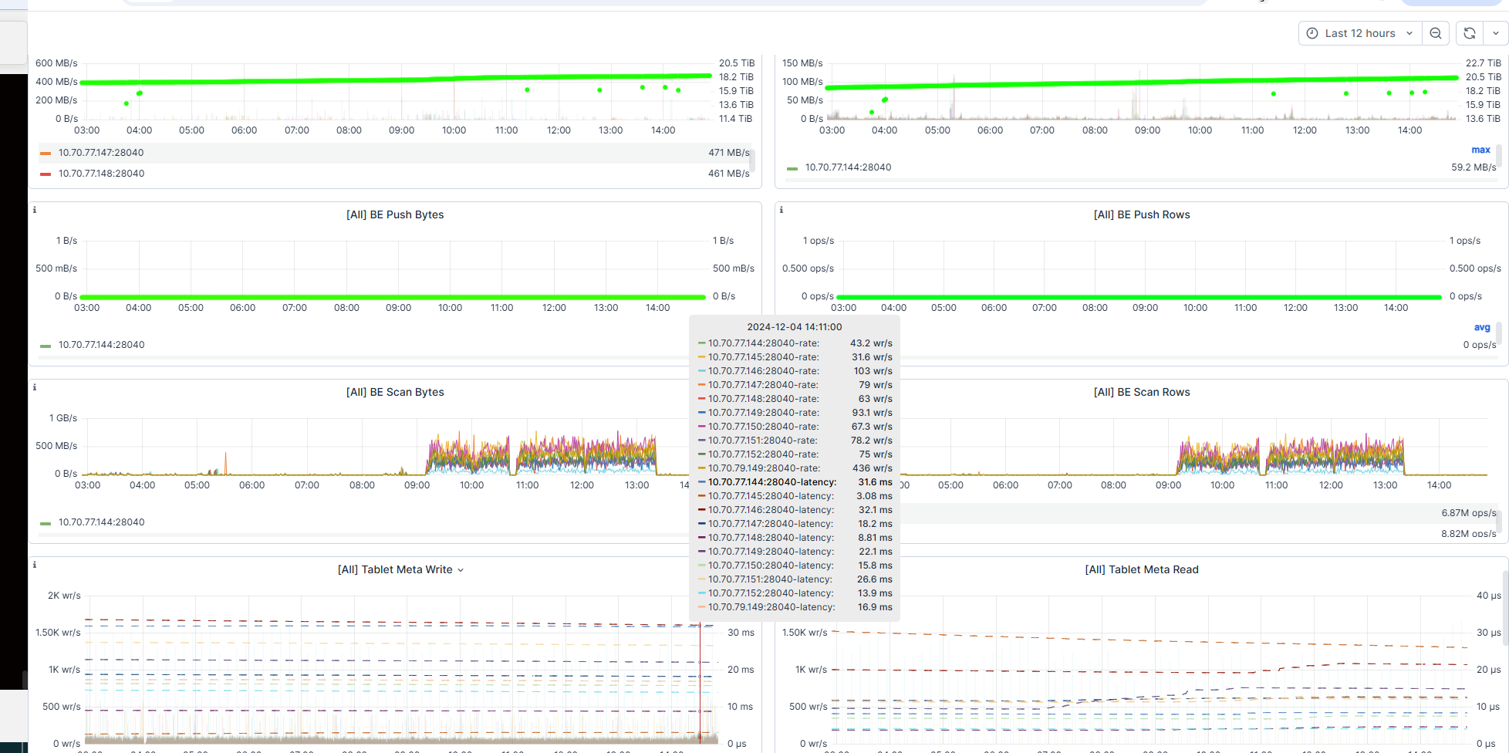
Task: Open the Last 12 hours time range picker
Action: 1360,33
